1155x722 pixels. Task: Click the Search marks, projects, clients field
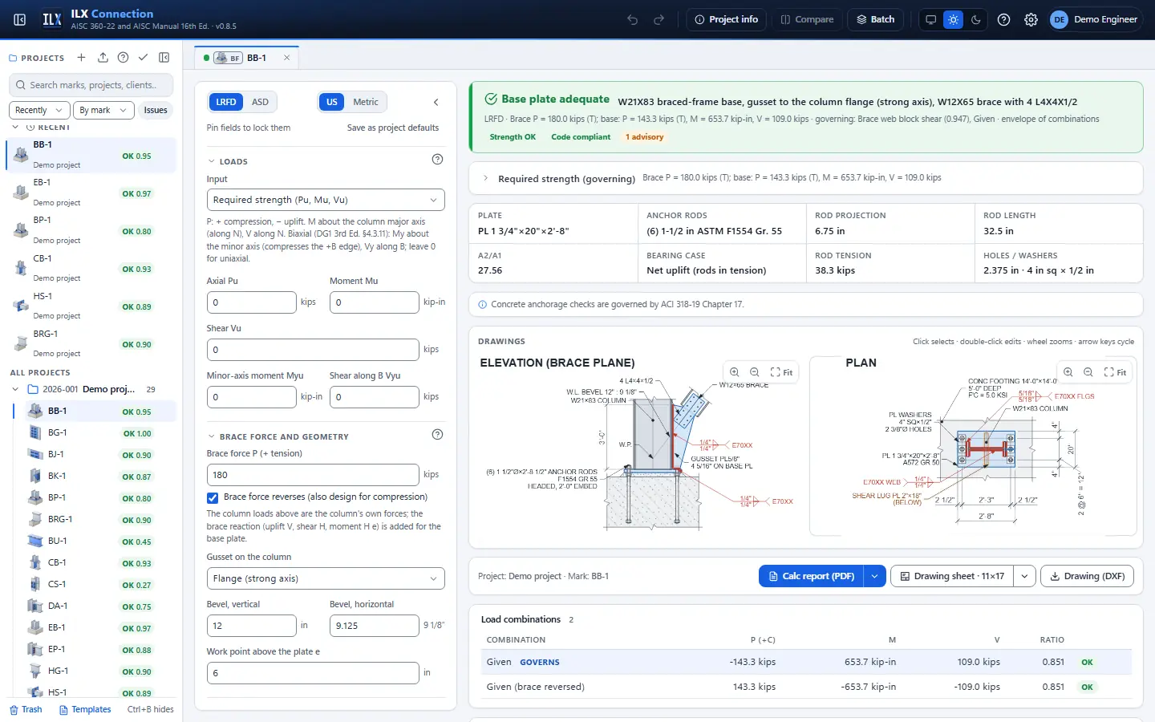coord(91,85)
